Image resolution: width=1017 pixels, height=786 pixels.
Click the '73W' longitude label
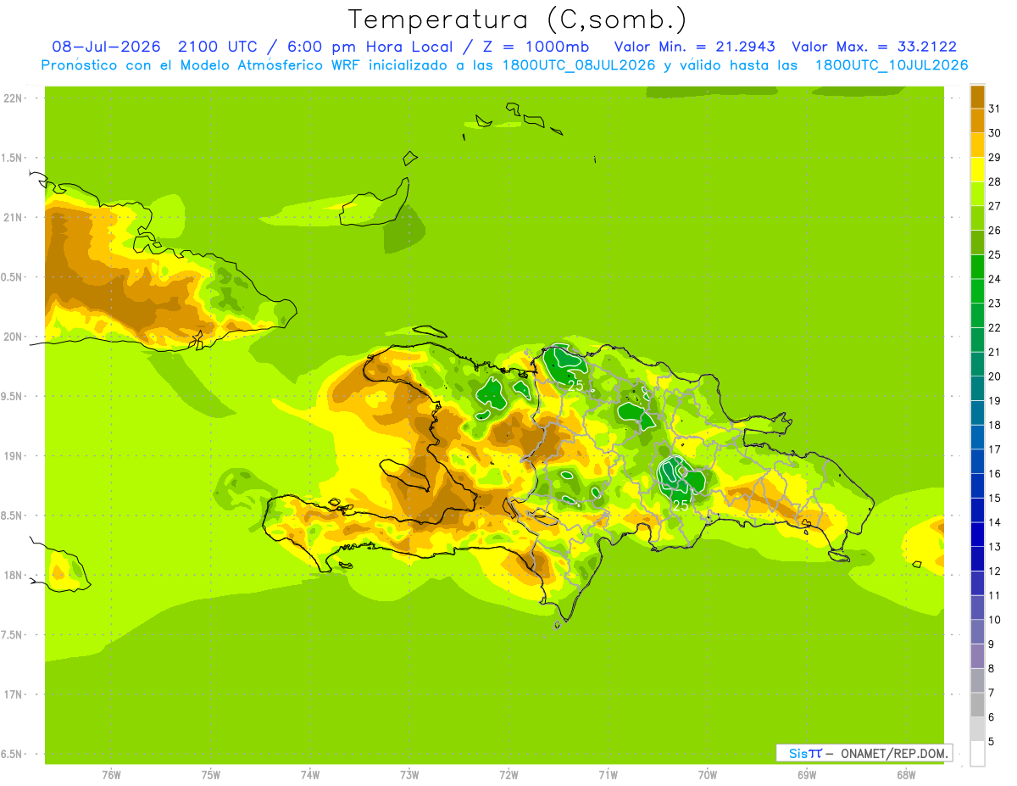tap(409, 775)
